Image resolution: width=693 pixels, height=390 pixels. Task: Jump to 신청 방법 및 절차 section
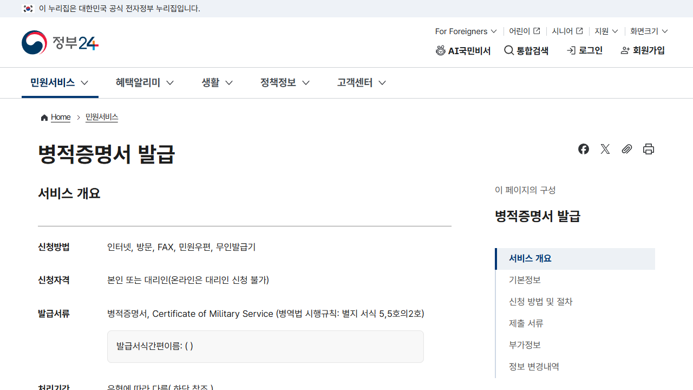click(540, 302)
